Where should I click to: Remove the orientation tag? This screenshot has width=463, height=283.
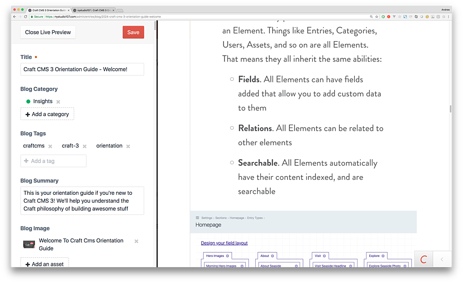pyautogui.click(x=128, y=146)
